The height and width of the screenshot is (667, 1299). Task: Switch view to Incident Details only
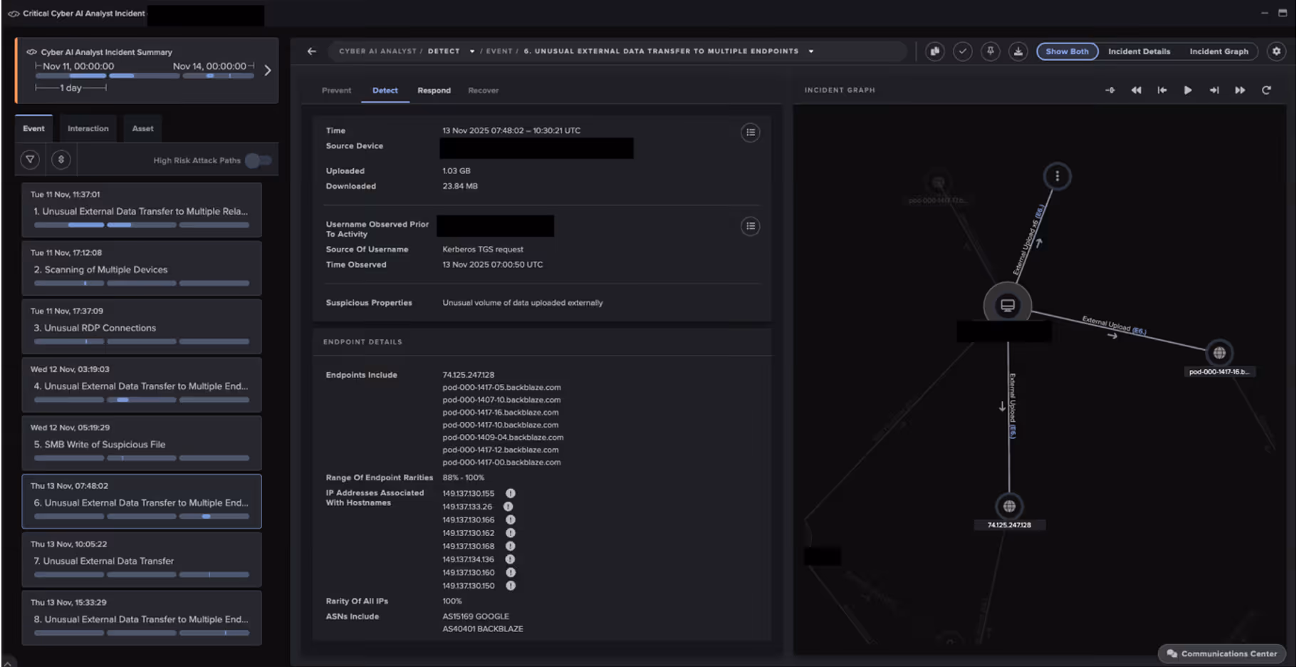(x=1139, y=51)
